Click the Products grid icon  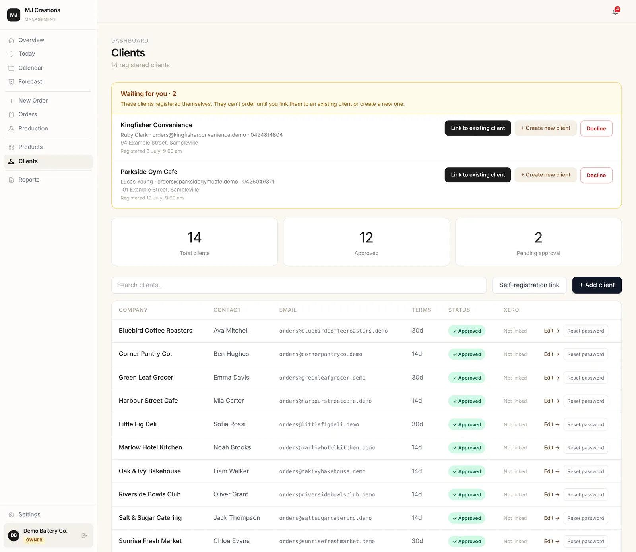coord(11,147)
